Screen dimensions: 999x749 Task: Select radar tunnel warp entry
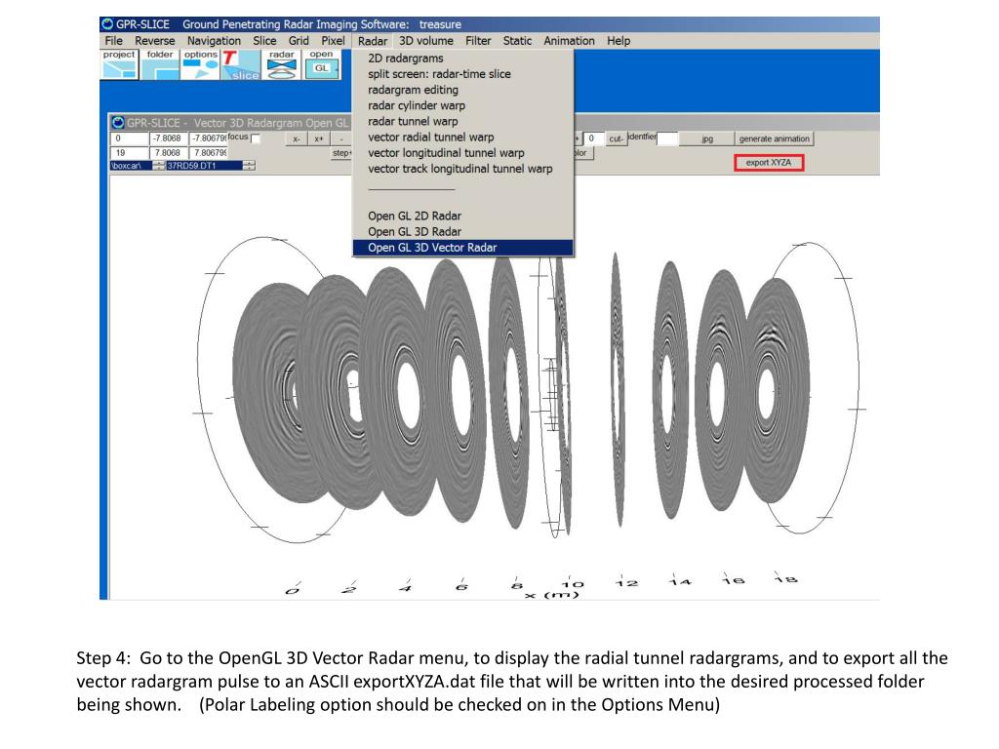coord(463,121)
